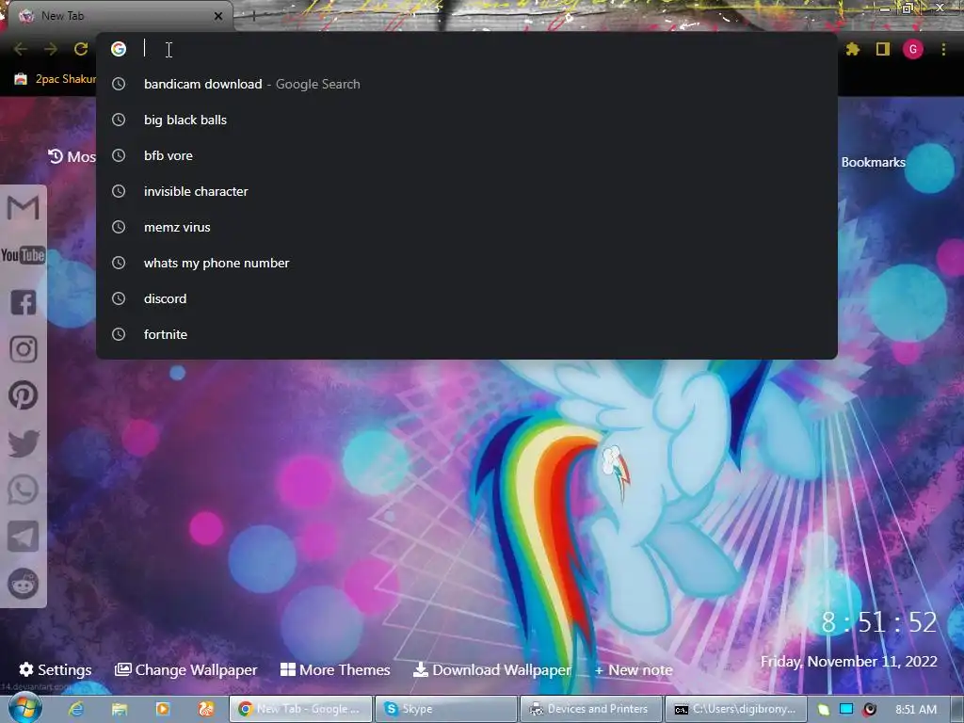Click Download Wallpaper
This screenshot has width=964, height=723.
tap(491, 669)
